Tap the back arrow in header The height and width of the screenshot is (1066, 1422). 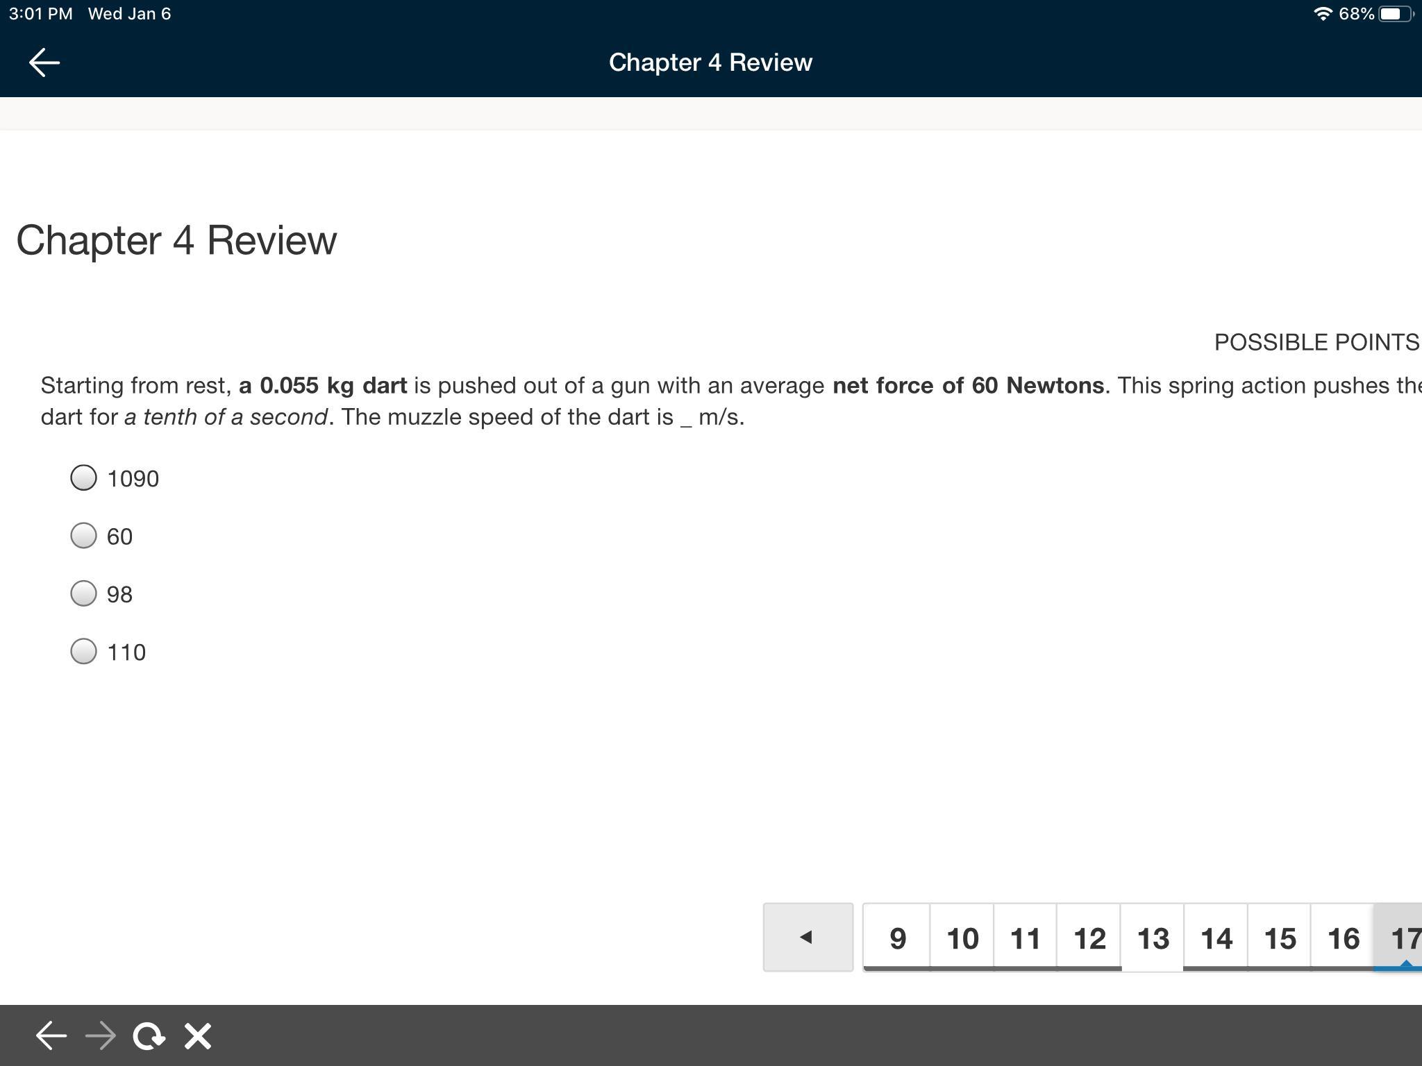tap(44, 62)
